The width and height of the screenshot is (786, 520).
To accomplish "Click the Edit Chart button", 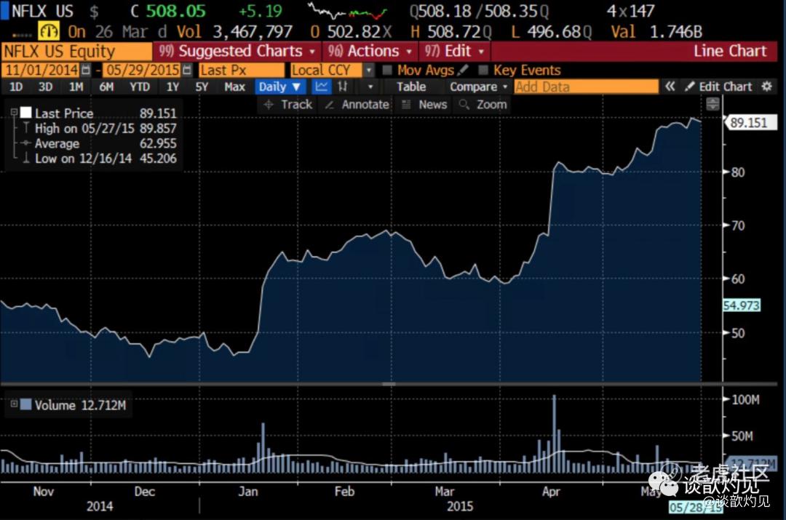I will [x=719, y=86].
